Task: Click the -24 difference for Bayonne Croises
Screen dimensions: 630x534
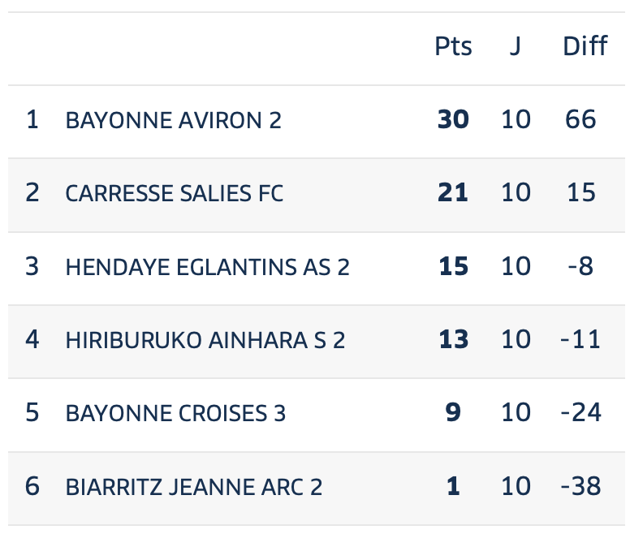Action: tap(581, 413)
